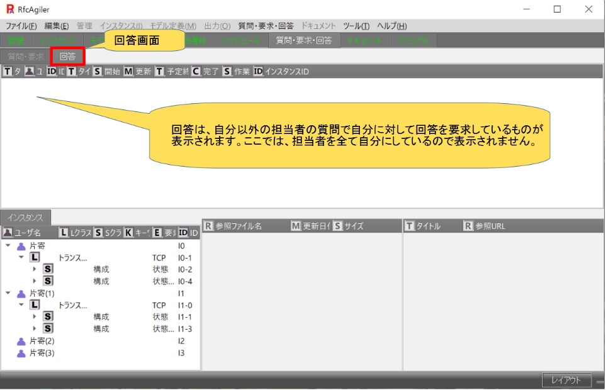606x390 pixels.
Task: Click the S icon in row I0-2
Action: click(48, 269)
